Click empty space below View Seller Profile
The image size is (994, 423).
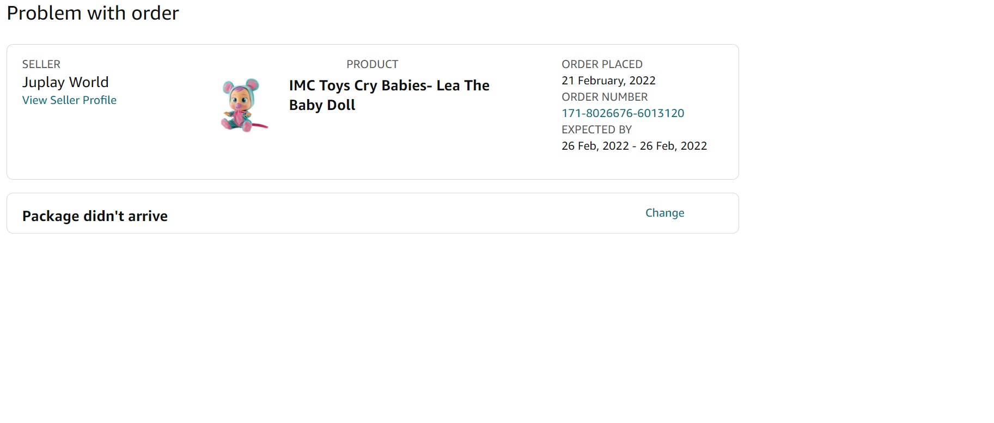tap(69, 142)
